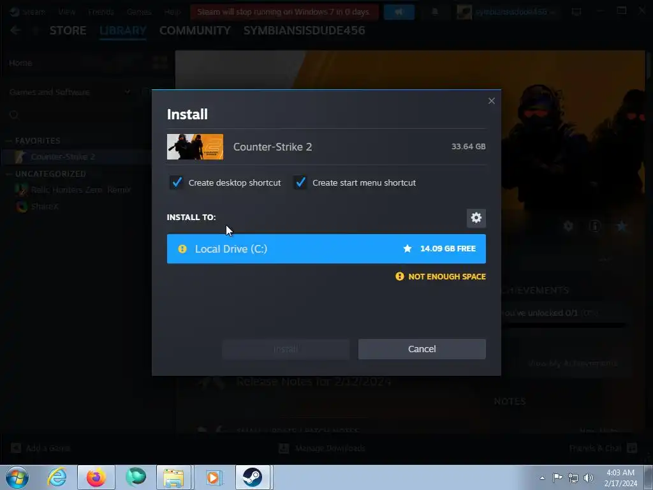This screenshot has height=490, width=653.
Task: Click Windows 7 support warning banner
Action: pos(284,11)
